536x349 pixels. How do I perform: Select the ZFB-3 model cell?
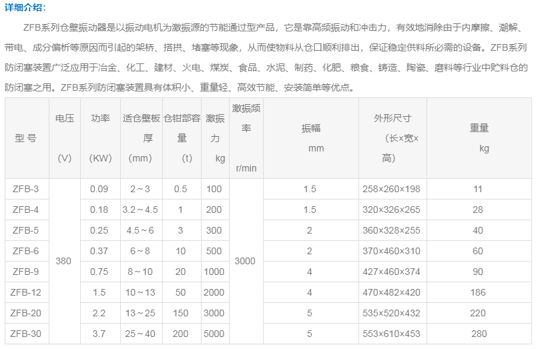26,189
